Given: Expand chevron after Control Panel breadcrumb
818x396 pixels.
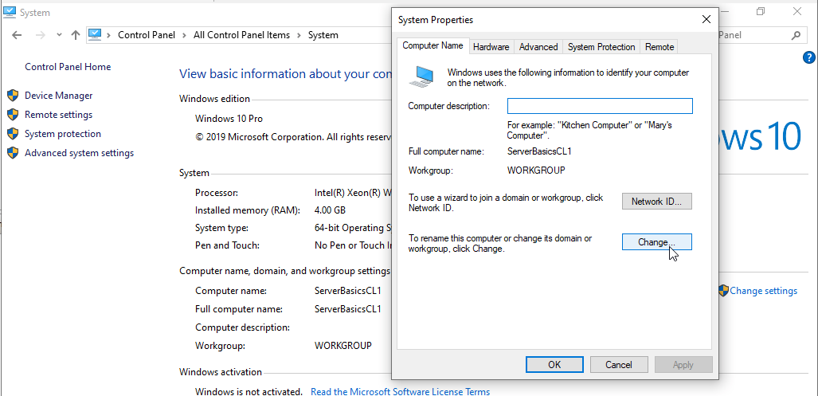Looking at the screenshot, I should pyautogui.click(x=185, y=35).
